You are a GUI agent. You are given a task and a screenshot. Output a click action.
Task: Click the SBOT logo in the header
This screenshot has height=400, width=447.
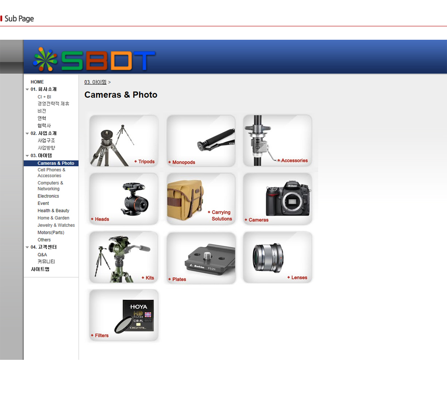tap(94, 60)
